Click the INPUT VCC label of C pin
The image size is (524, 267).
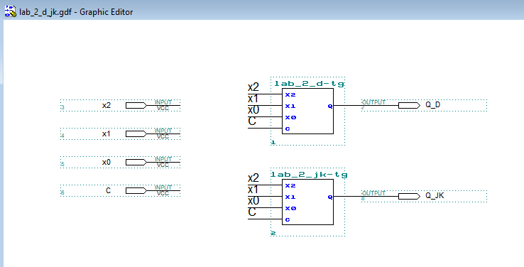(x=163, y=190)
